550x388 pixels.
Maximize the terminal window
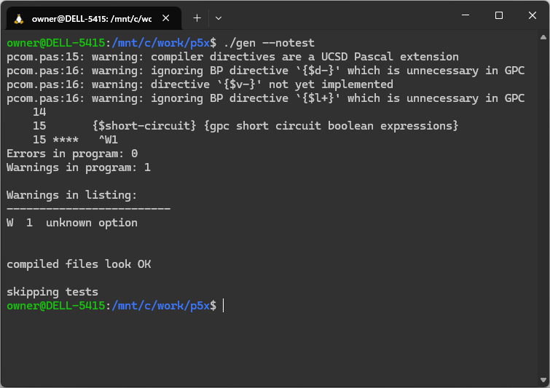click(x=499, y=15)
